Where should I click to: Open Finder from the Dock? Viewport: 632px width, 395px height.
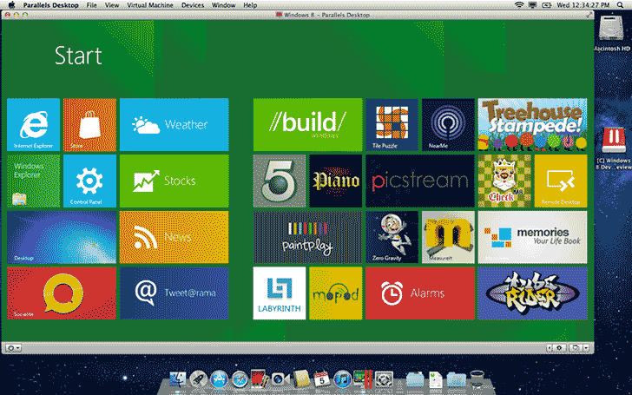(x=177, y=379)
